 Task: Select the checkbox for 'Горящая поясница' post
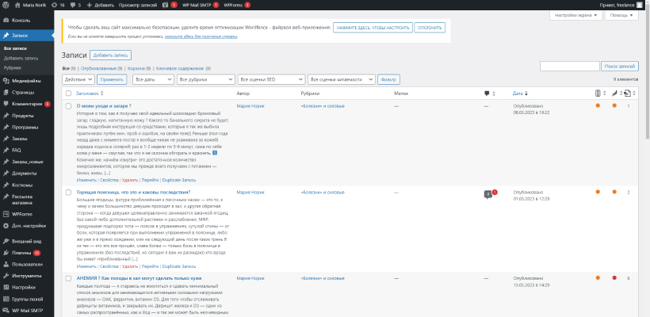68,193
